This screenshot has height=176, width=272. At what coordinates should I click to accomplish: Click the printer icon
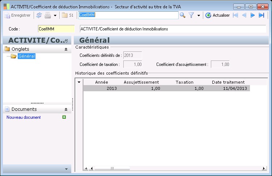coord(48,15)
